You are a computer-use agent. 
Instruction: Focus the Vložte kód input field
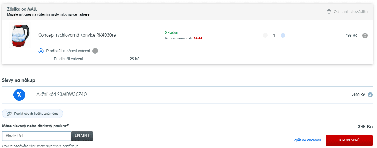coord(37,136)
